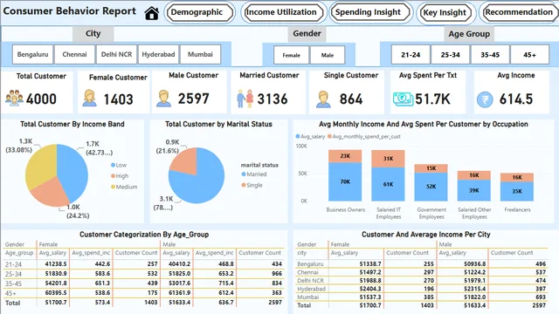The image size is (559, 314).
Task: Go home via the house icon
Action: tap(151, 13)
